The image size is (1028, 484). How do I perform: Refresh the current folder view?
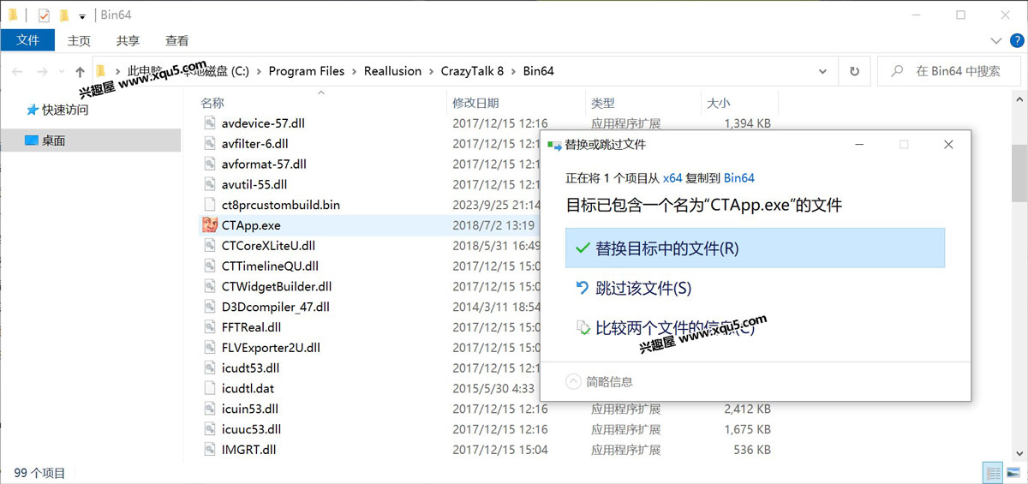pyautogui.click(x=854, y=71)
